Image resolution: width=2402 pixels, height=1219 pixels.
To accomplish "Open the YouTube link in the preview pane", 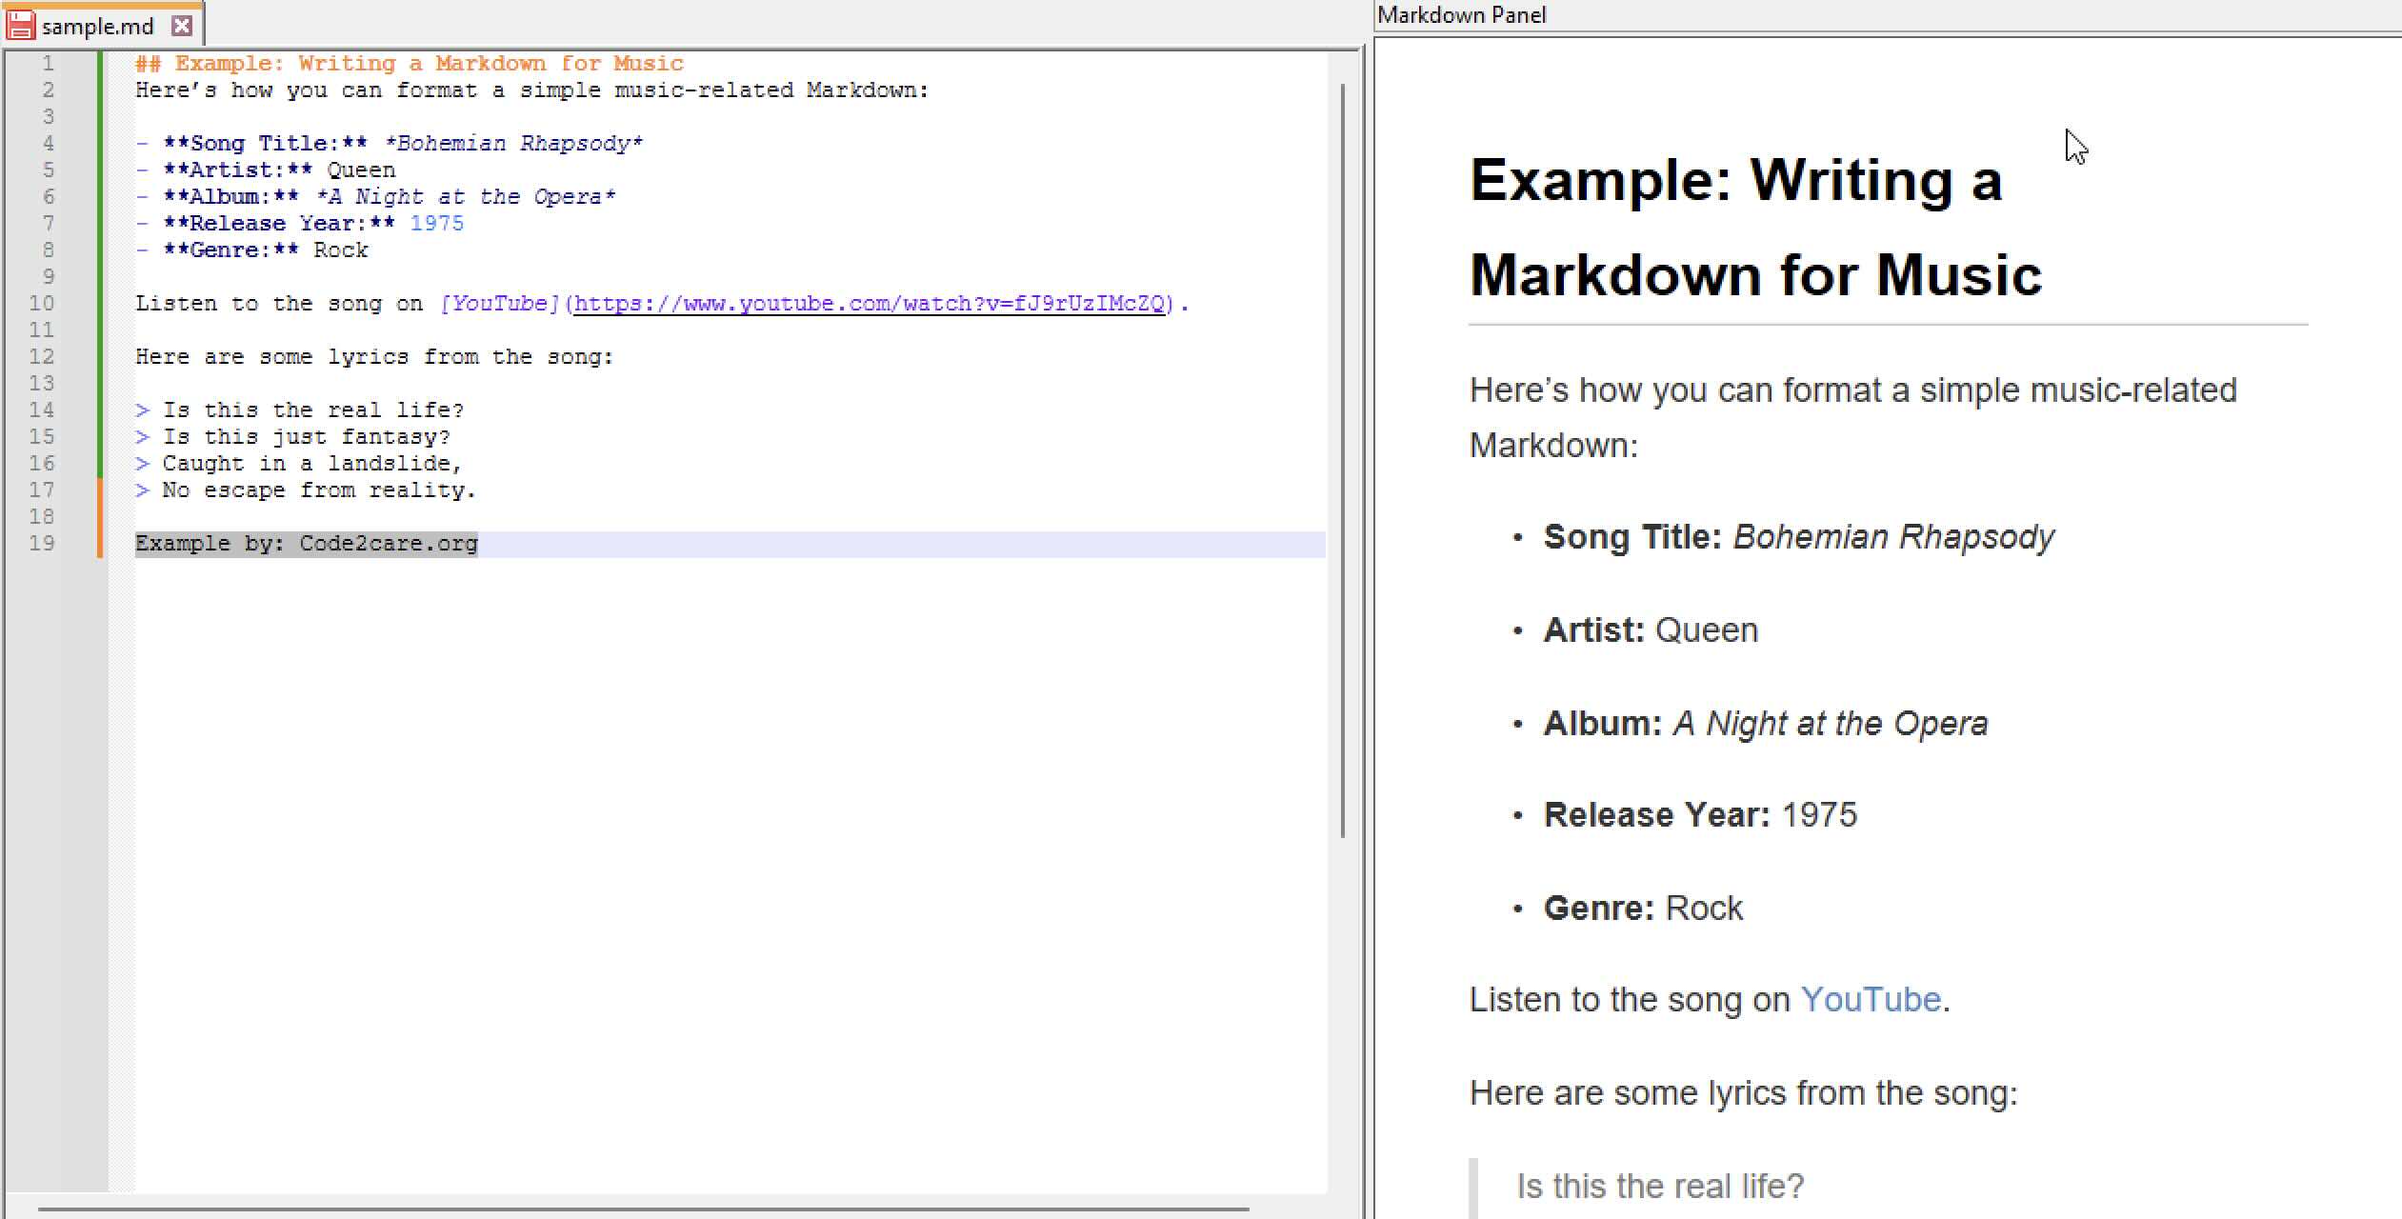I will (1870, 999).
